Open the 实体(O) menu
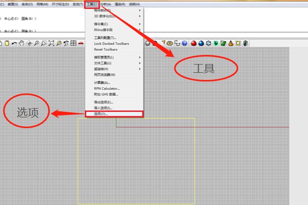 pos(27,4)
